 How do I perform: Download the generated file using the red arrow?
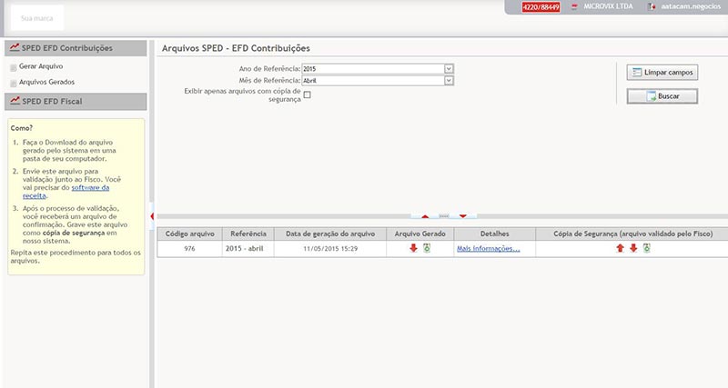(413, 248)
